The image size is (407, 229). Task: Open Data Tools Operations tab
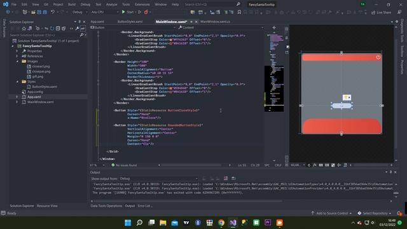coord(106,206)
